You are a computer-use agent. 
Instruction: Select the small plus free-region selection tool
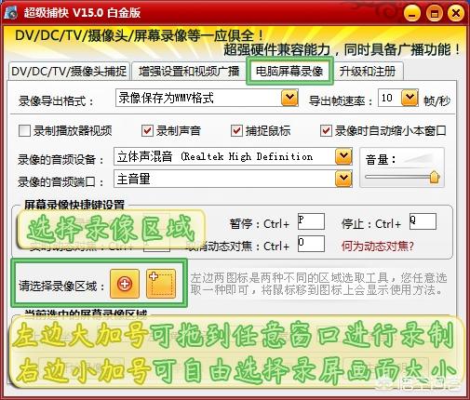coord(161,284)
